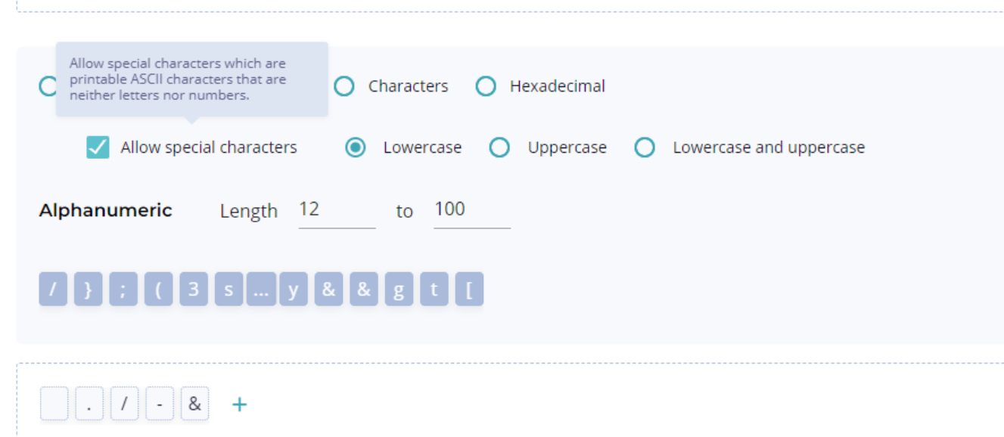Select the period separator chip
The image size is (1004, 437).
tap(89, 404)
